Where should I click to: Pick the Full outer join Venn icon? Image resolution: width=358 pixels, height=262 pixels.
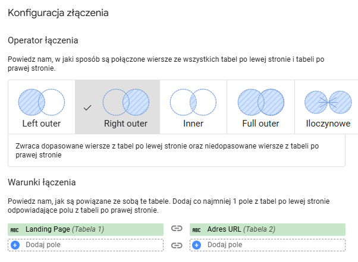pyautogui.click(x=260, y=102)
